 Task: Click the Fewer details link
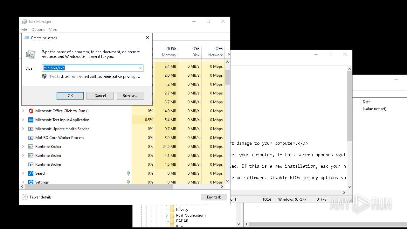[41, 197]
